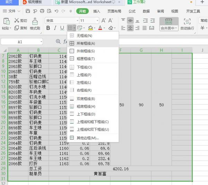Click the Redo arrow icon
The width and height of the screenshot is (208, 185).
[x=63, y=11]
